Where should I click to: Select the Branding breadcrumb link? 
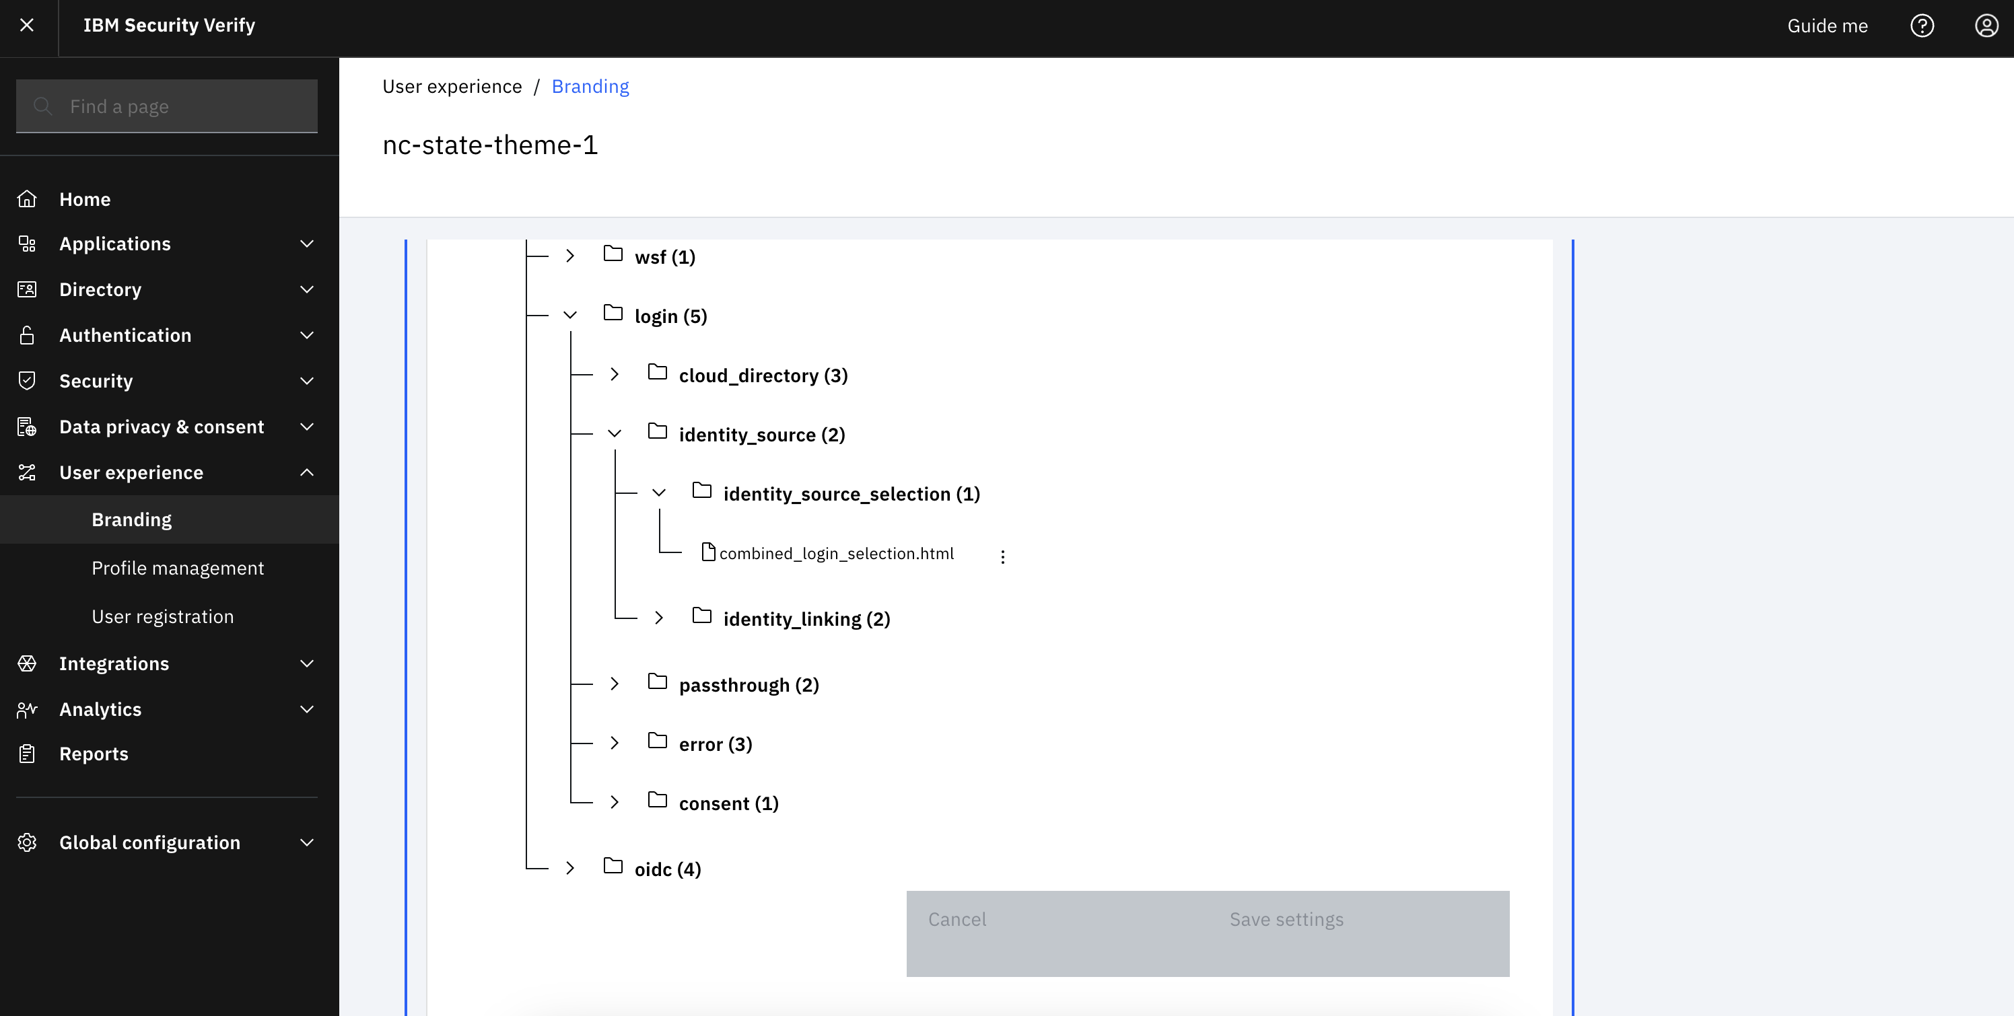click(x=590, y=85)
